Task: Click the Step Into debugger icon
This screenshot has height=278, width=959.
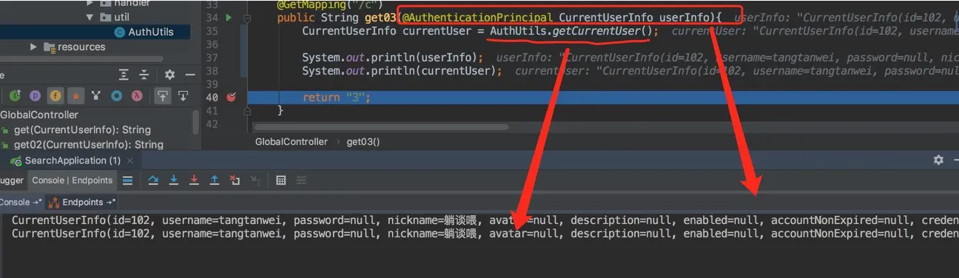Action: [x=173, y=180]
